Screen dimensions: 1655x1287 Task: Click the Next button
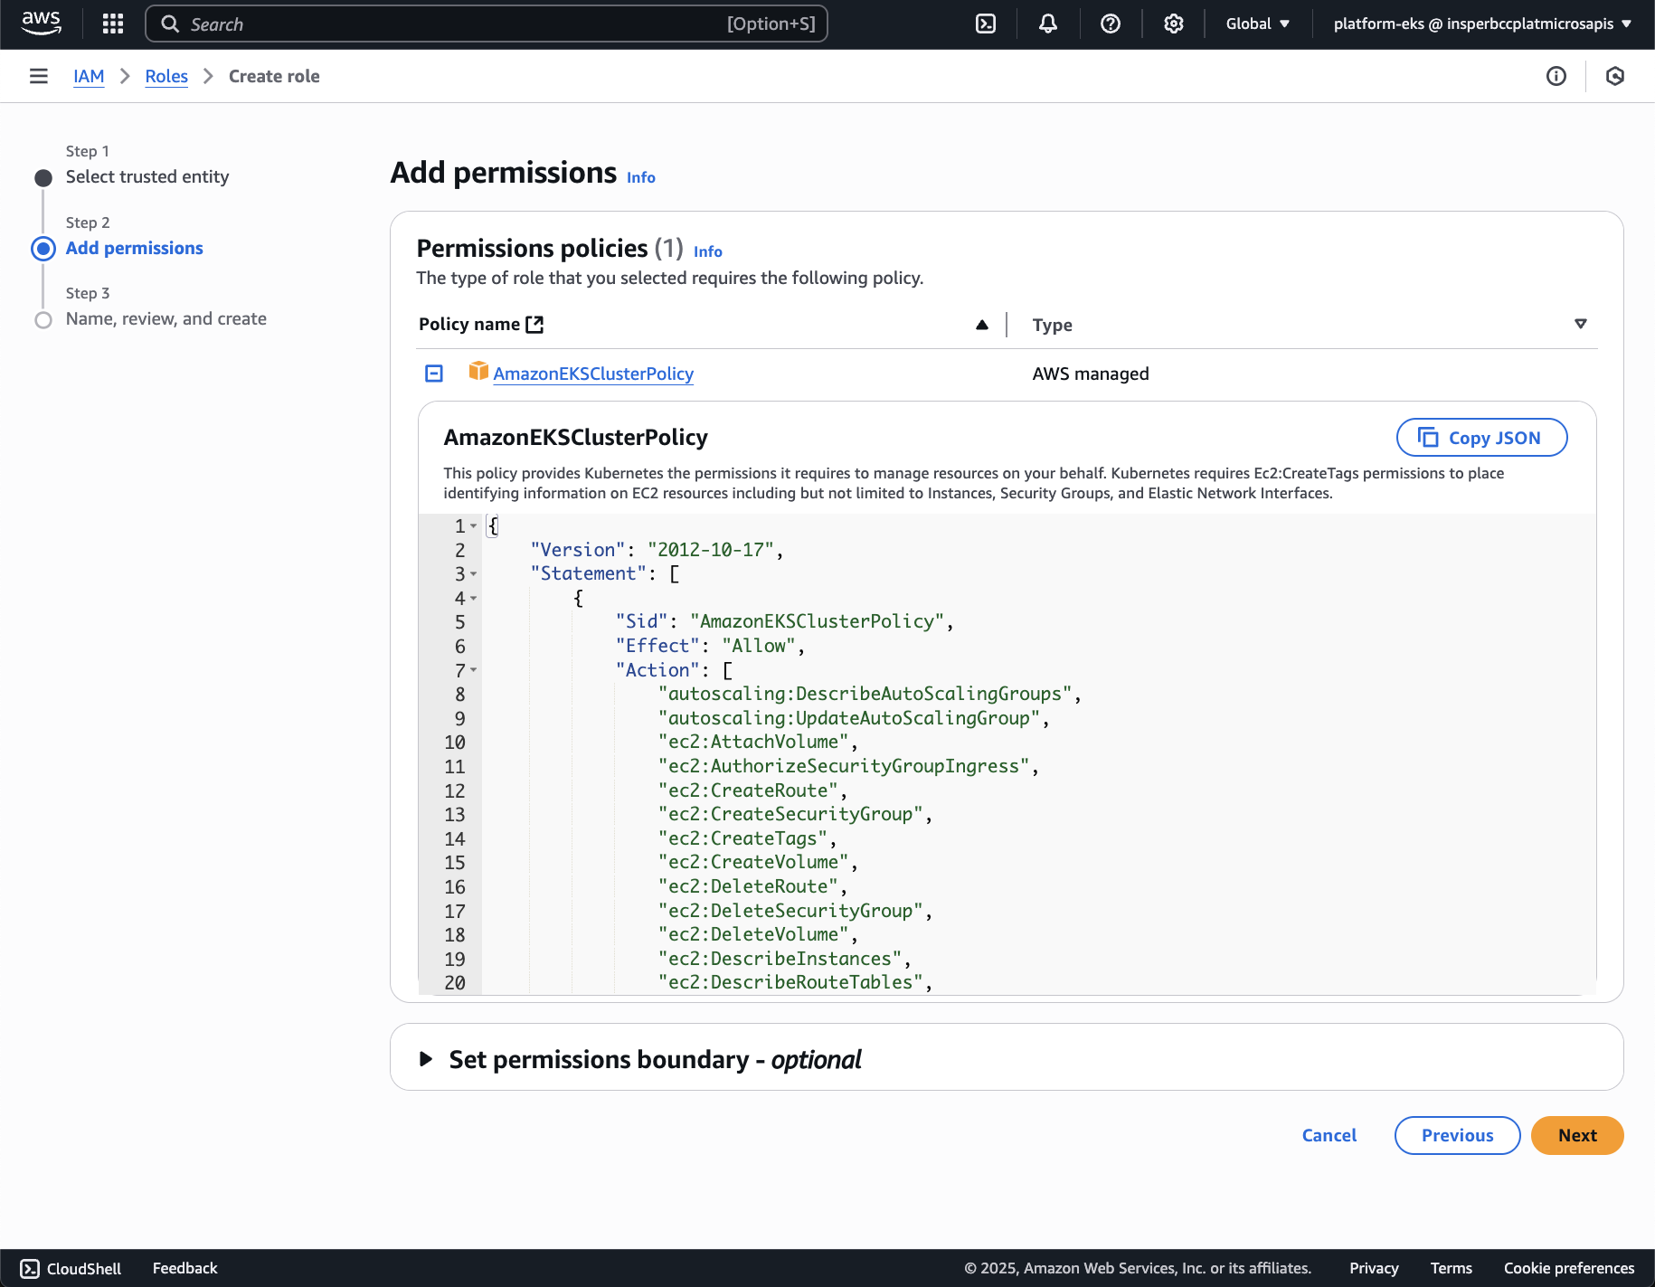tap(1576, 1135)
